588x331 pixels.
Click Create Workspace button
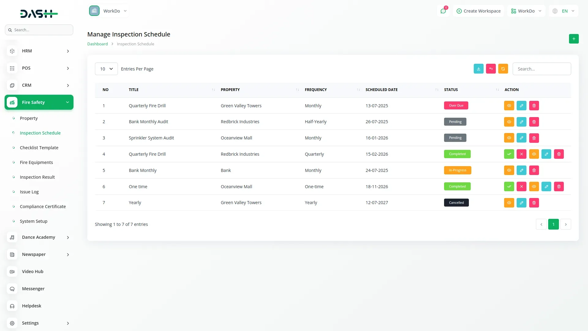(x=478, y=11)
